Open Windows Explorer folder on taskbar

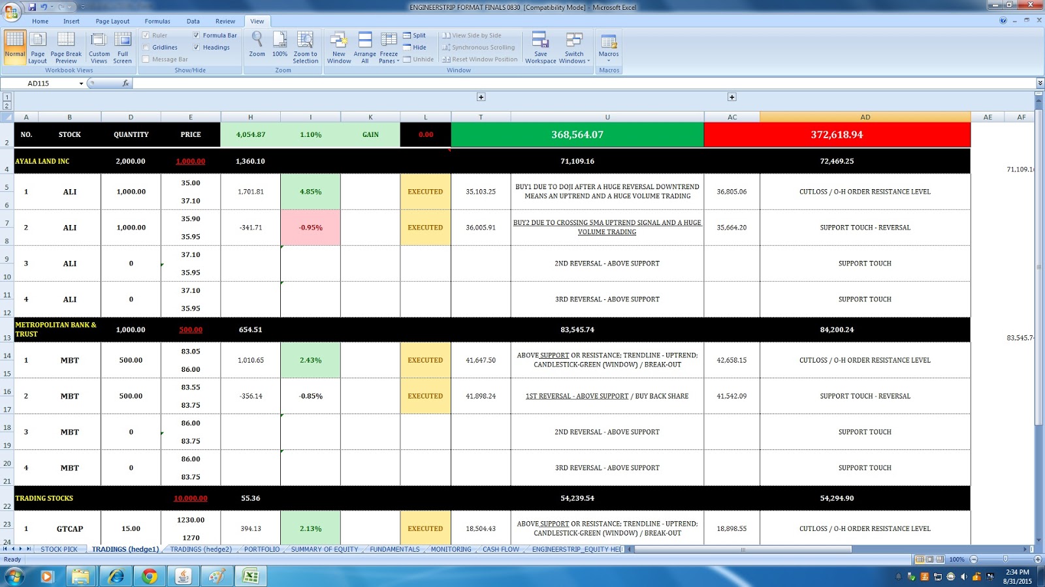click(x=81, y=577)
